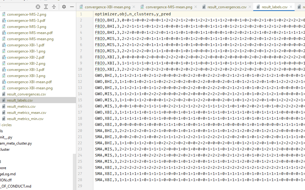This screenshot has width=305, height=190.
Task: Select result_metrics.csv in project tree
Action: tap(21, 107)
